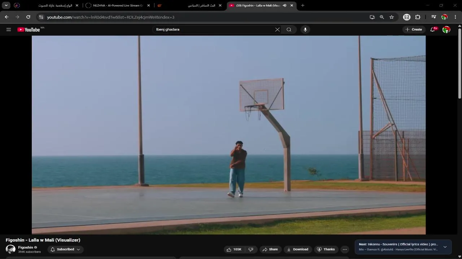
Task: Open YouTube notifications bell
Action: tap(433, 29)
